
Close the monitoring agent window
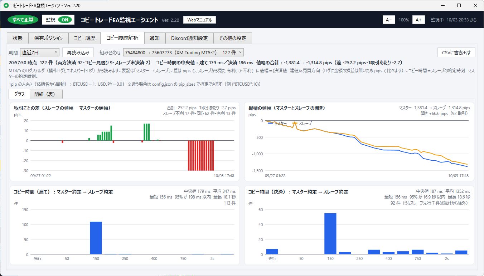click(475, 5)
